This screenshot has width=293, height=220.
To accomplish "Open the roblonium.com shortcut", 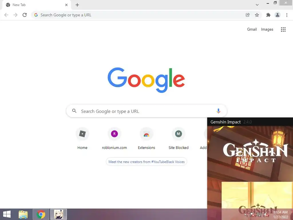I will (x=114, y=138).
